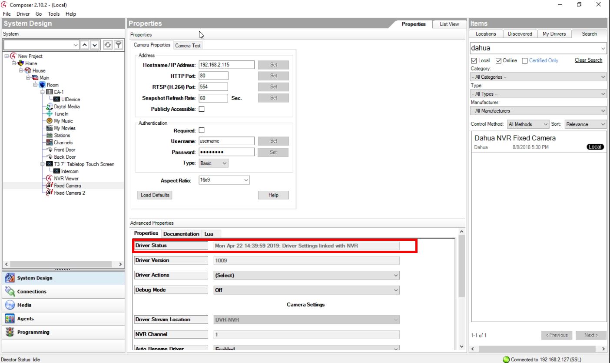Screen dimensions: 610x363
Task: Collapse the EA-1 tree node
Action: [x=43, y=92]
